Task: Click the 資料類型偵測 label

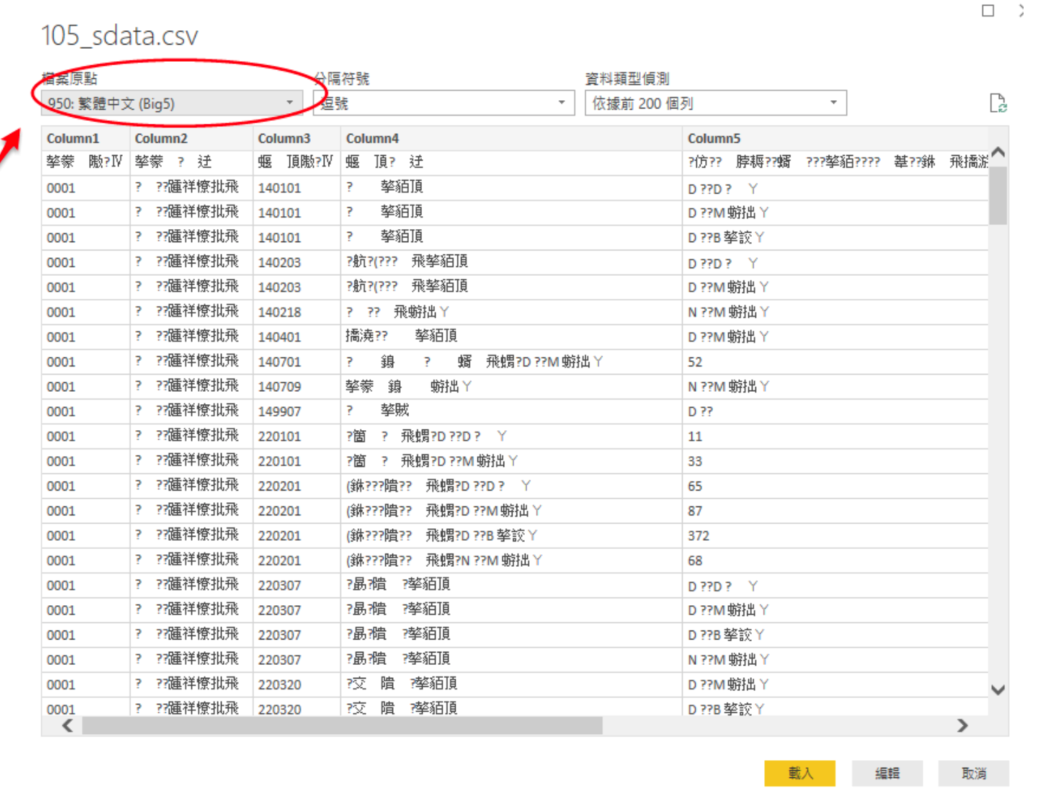Action: pyautogui.click(x=627, y=79)
